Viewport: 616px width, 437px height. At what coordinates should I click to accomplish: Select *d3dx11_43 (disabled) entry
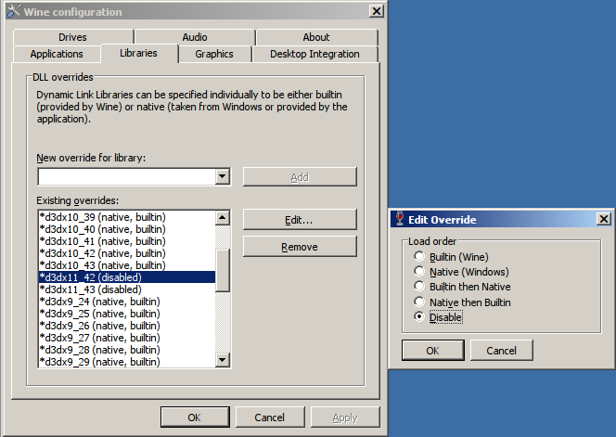click(127, 289)
